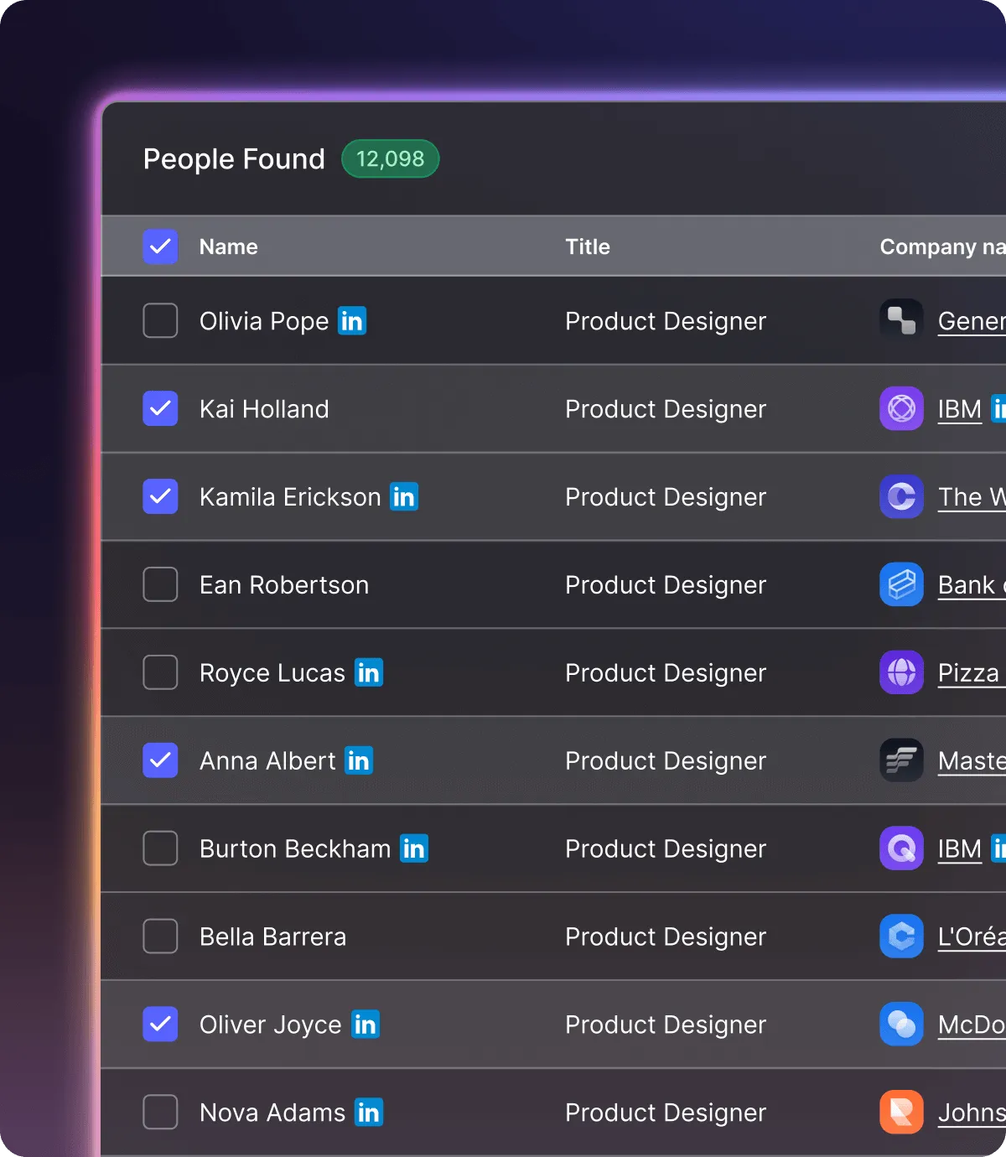Open company link in Nova Adams row

[x=972, y=1113]
